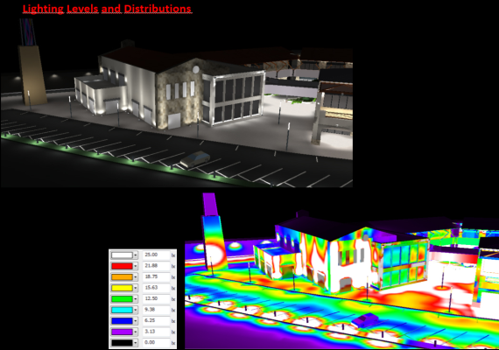Open the dropdown arrow beside the white swatch
Image resolution: width=499 pixels, height=350 pixels.
[135, 255]
